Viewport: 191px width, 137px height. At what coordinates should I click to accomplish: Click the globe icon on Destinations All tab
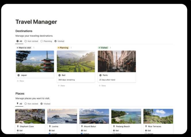click(x=18, y=41)
